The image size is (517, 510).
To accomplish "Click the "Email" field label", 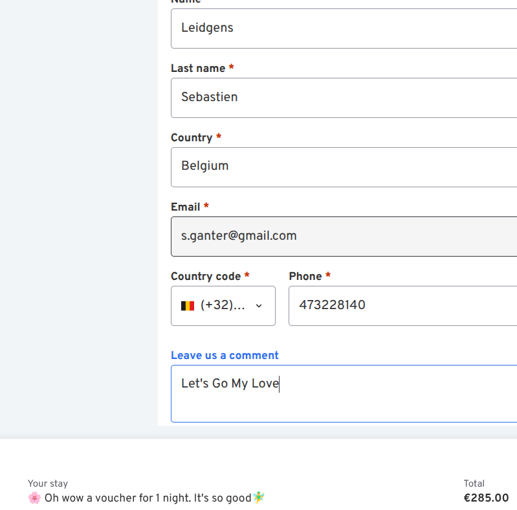I will pos(186,207).
